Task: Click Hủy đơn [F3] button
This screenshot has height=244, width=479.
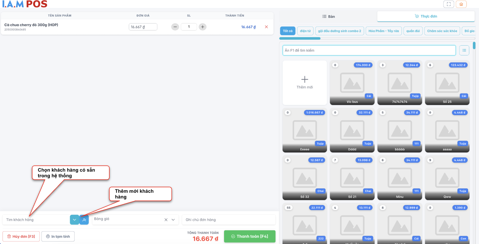Action: click(x=21, y=236)
